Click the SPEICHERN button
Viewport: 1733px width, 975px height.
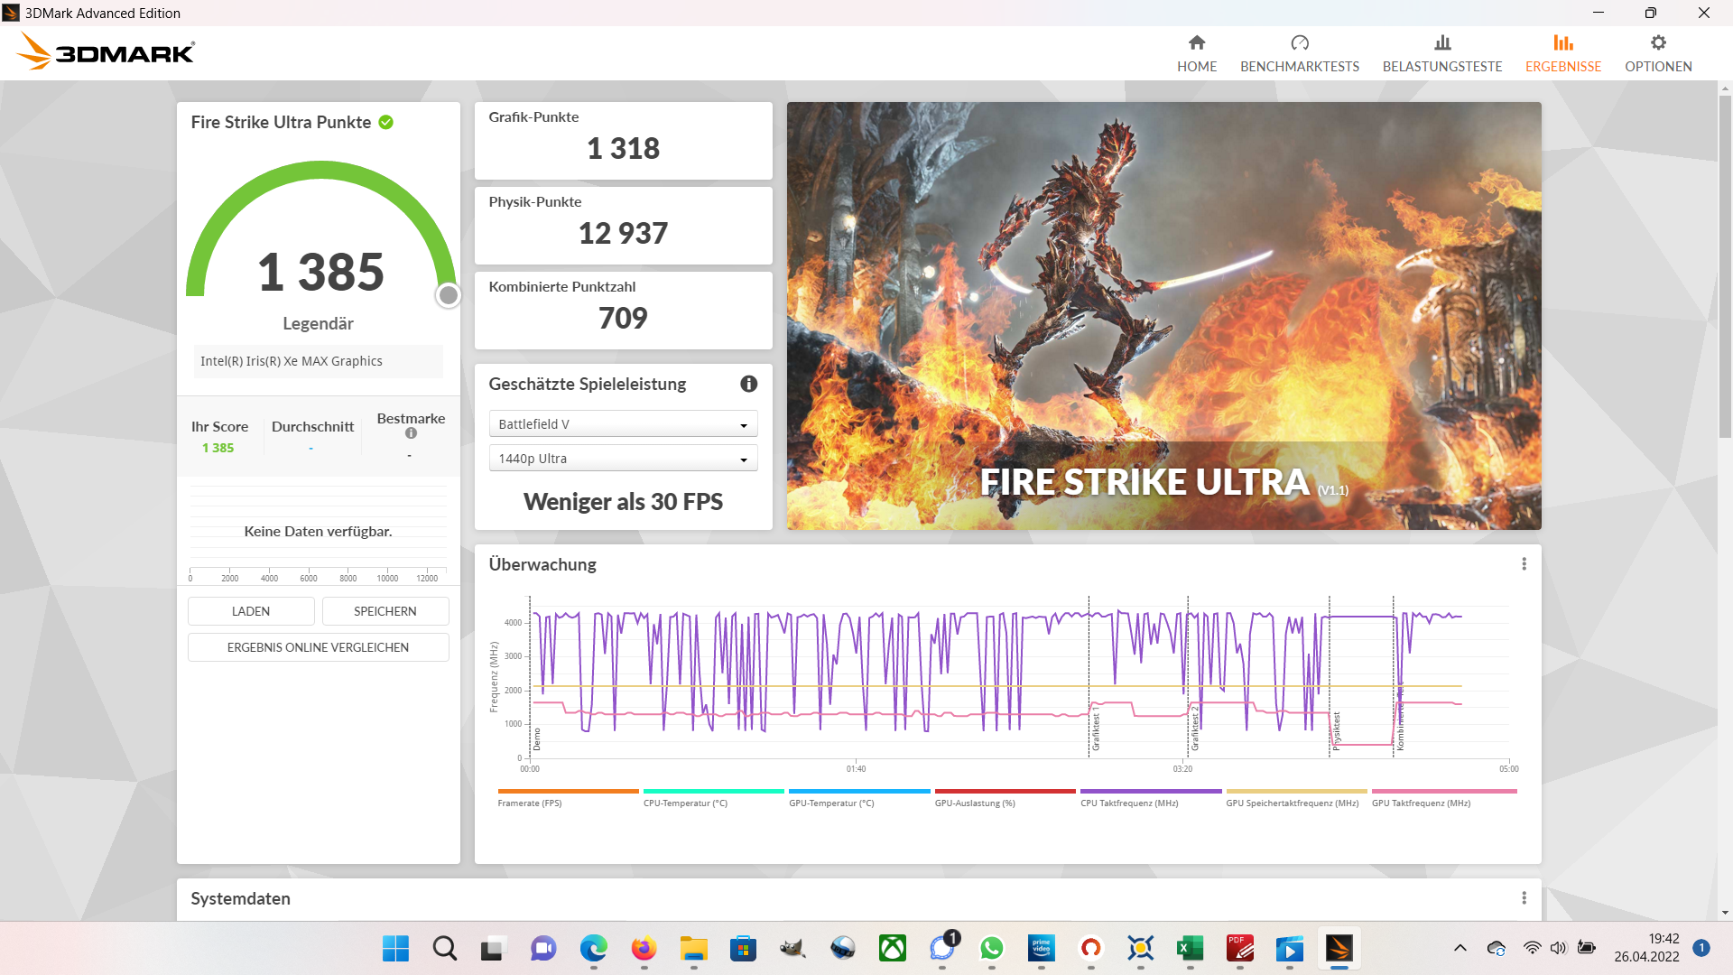coord(385,611)
